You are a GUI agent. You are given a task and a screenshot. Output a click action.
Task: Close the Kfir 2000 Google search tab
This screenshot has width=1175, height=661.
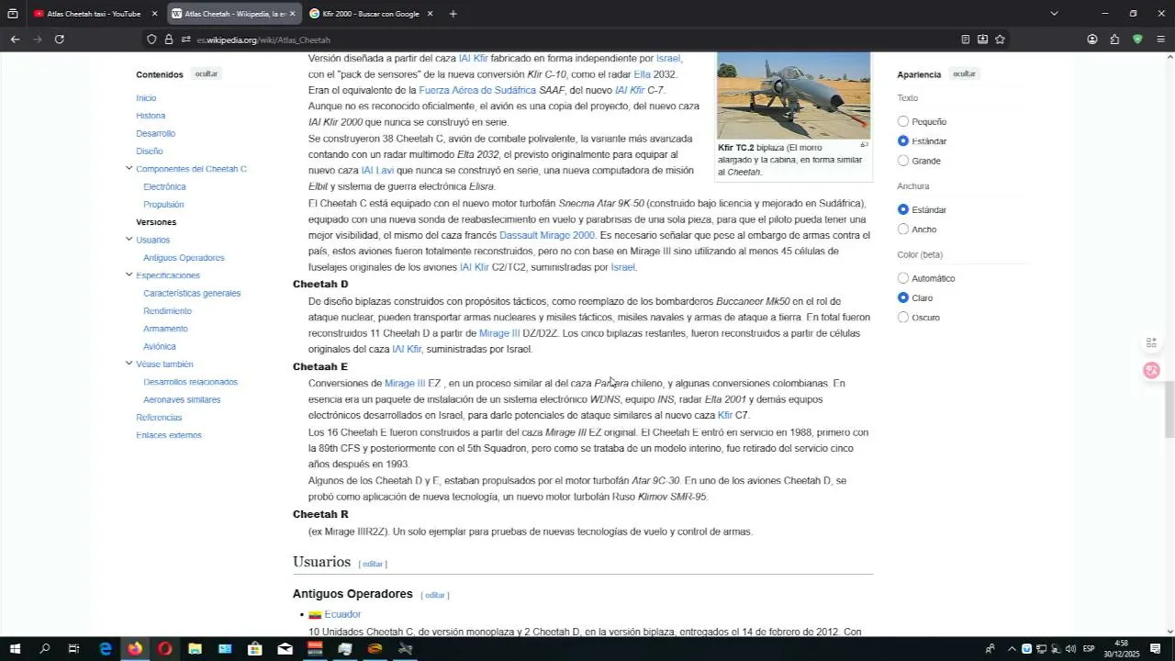tap(430, 14)
